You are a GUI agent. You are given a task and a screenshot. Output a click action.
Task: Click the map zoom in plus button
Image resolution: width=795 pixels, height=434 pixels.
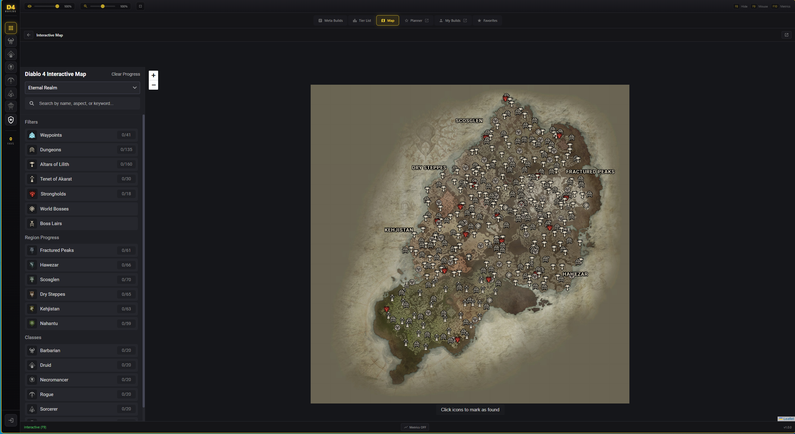(153, 75)
